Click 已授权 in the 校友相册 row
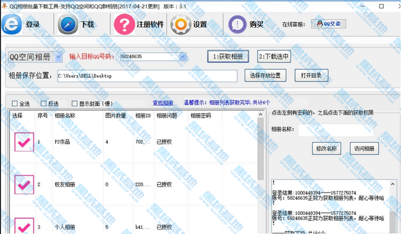 pyautogui.click(x=164, y=184)
